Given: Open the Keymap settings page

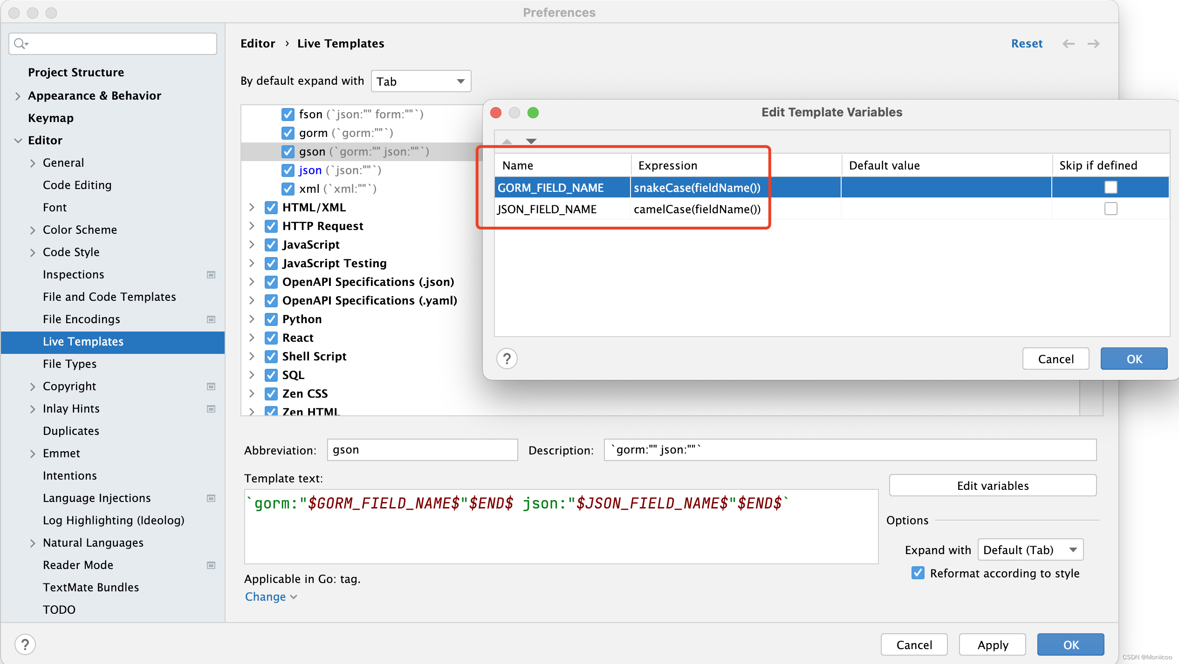Looking at the screenshot, I should point(51,118).
